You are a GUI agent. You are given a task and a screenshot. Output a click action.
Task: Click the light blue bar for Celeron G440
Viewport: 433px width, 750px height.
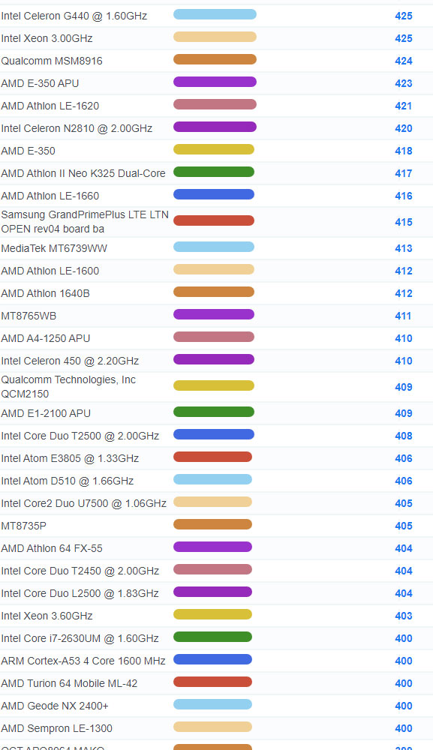tap(215, 14)
